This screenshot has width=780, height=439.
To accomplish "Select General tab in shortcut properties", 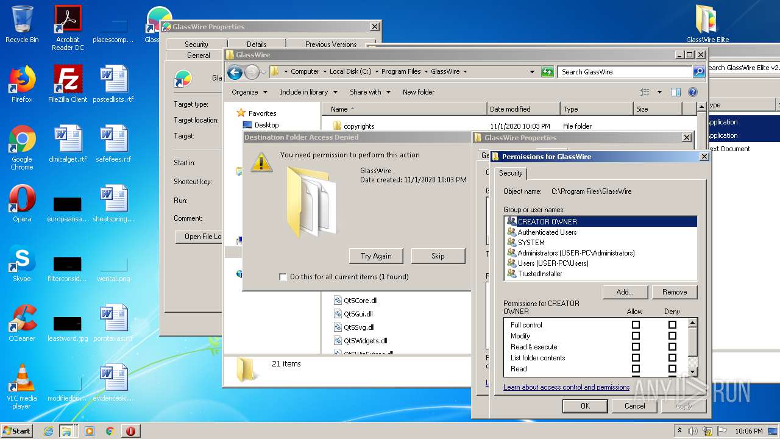I will (198, 55).
